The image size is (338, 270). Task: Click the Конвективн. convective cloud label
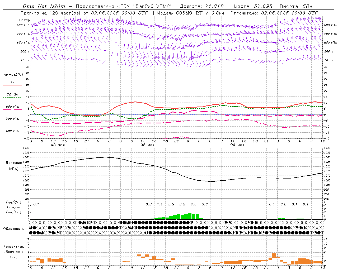point(14,247)
